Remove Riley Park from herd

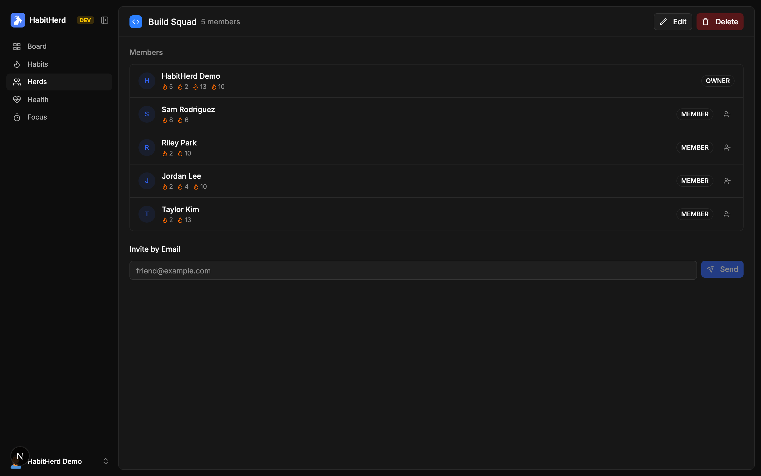click(727, 148)
